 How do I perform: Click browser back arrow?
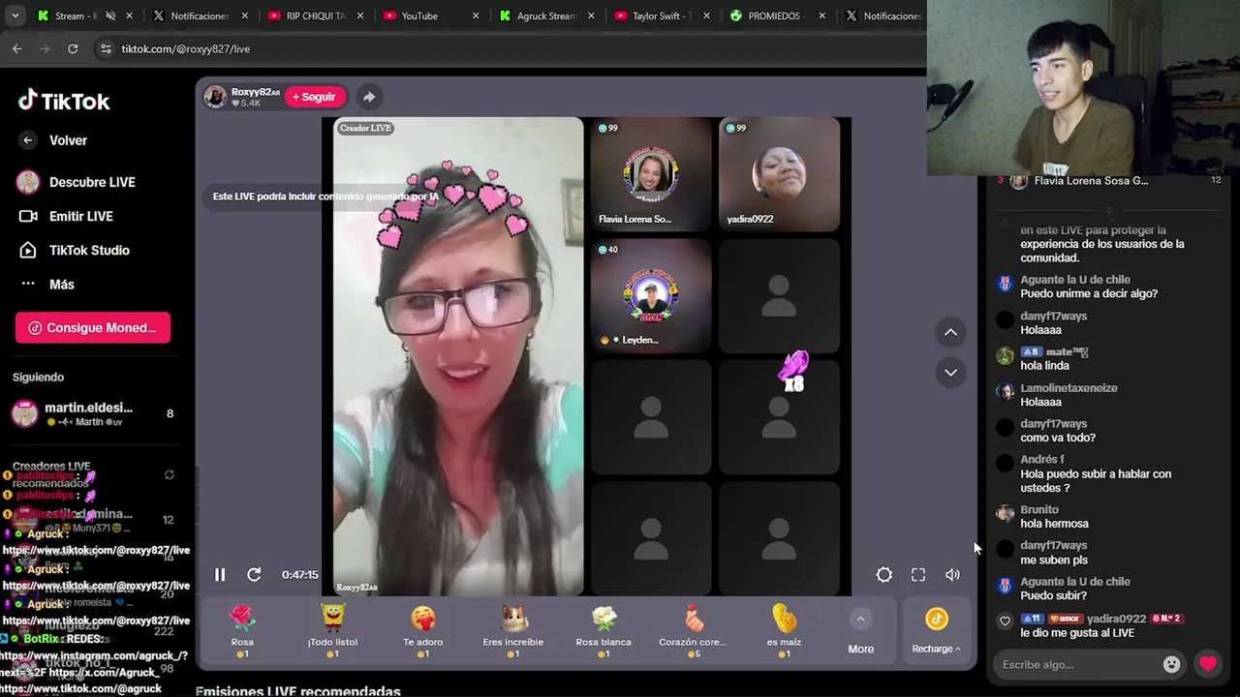click(17, 48)
